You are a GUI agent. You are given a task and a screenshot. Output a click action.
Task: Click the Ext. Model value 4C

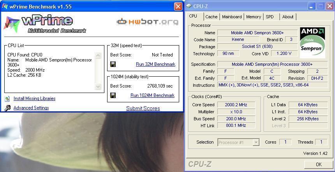[x=272, y=78]
